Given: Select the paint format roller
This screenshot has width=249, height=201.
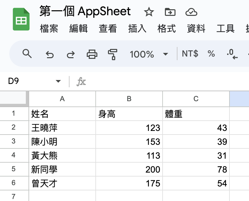Looking at the screenshot, I should [x=113, y=54].
